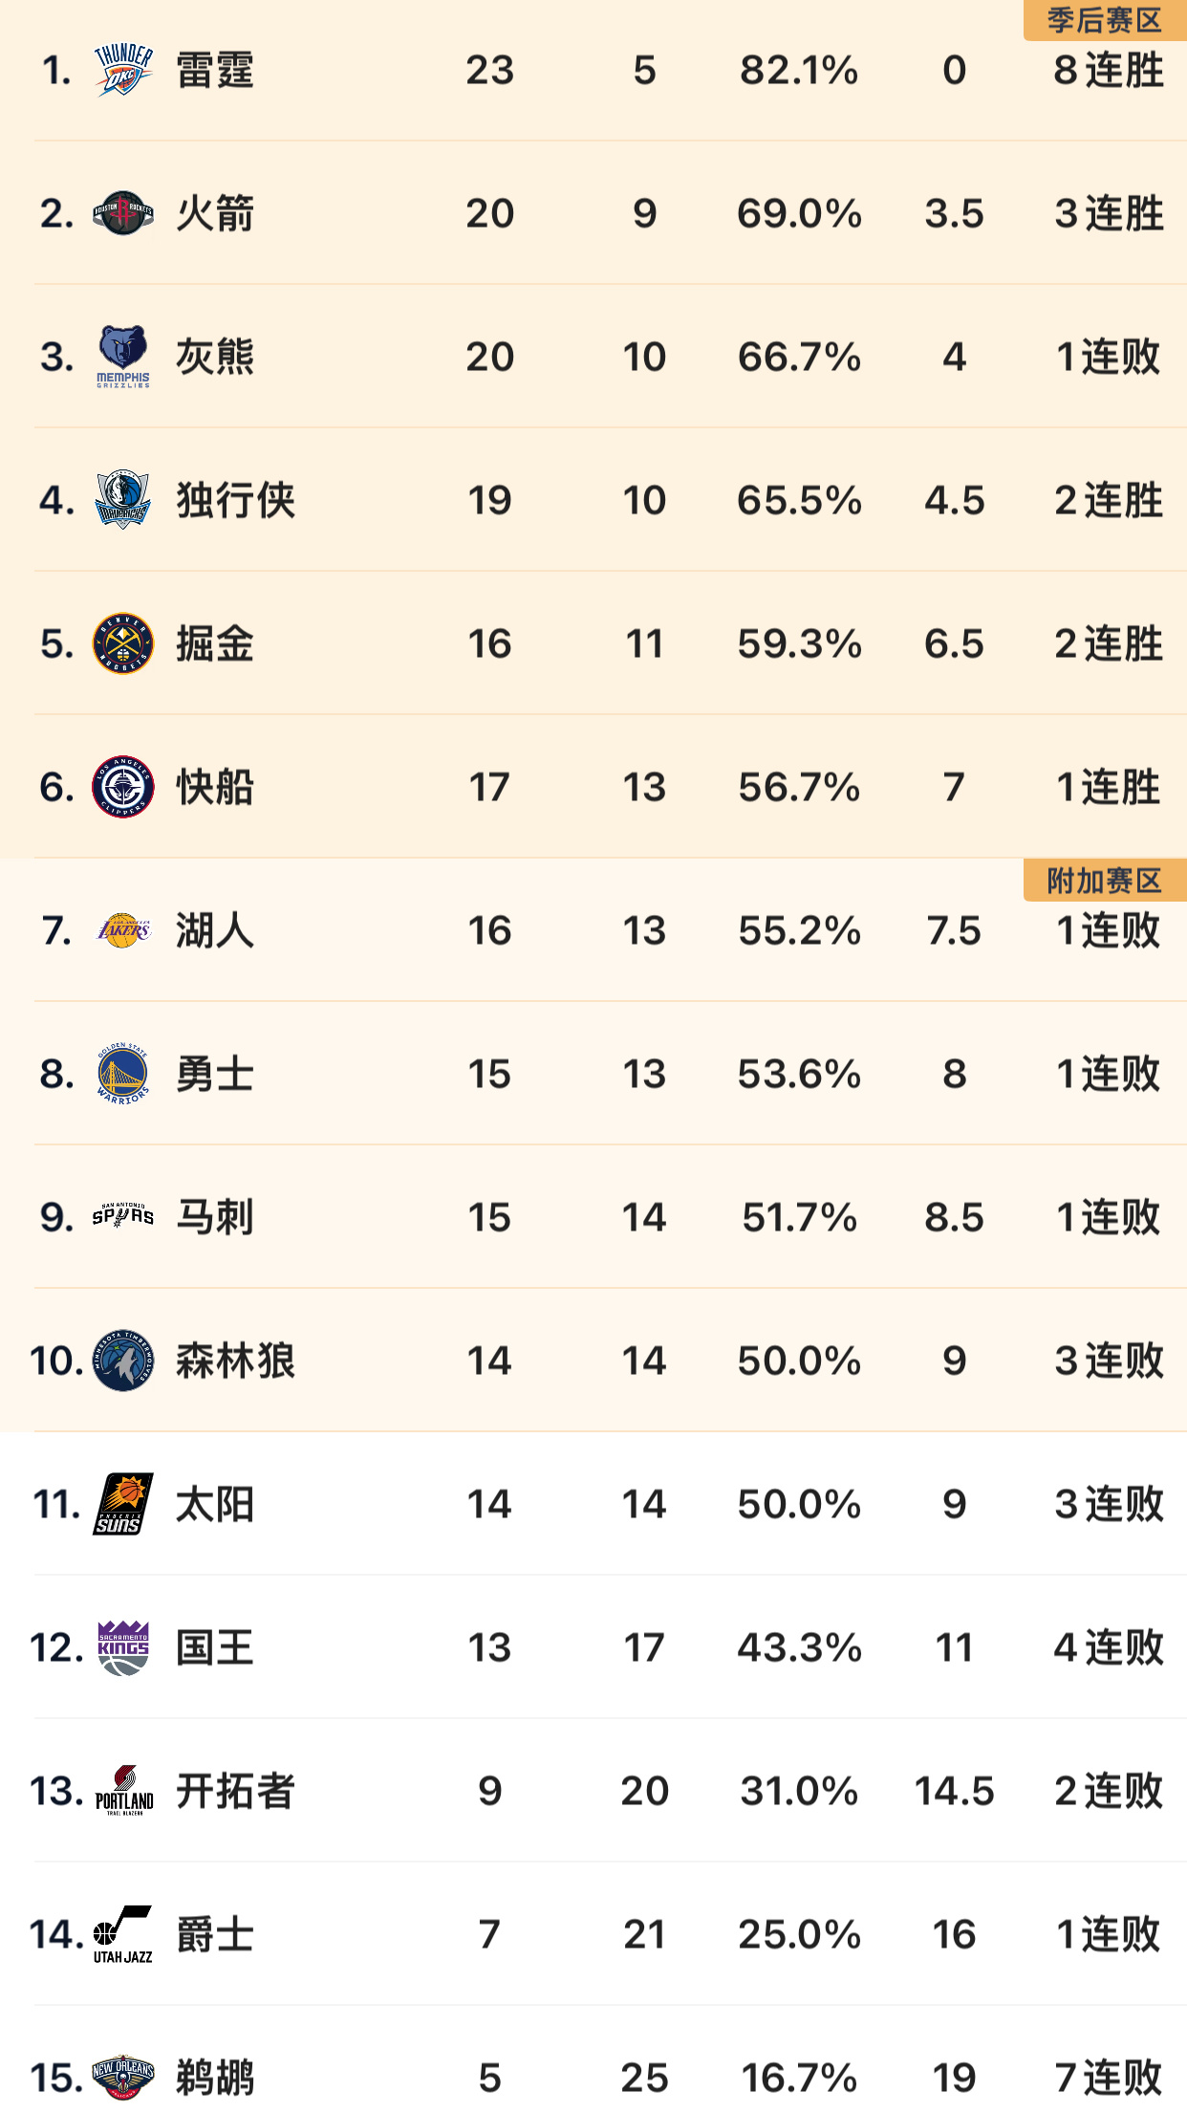Open the Clippers team logo
The image size is (1187, 2113).
[123, 787]
